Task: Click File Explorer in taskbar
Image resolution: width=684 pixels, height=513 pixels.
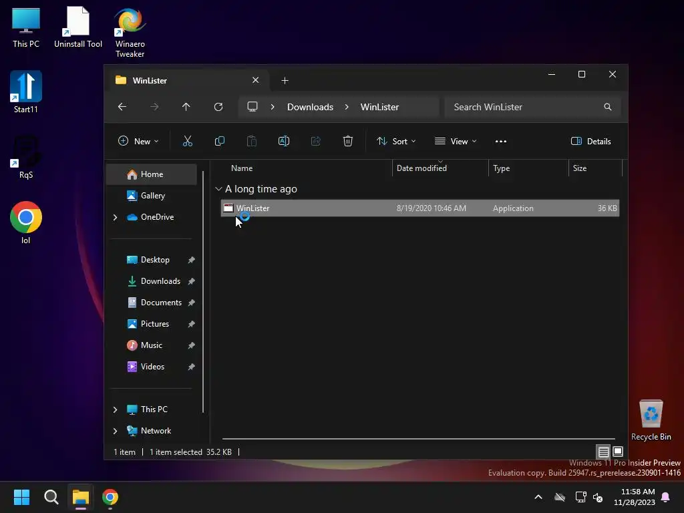Action: pyautogui.click(x=81, y=497)
